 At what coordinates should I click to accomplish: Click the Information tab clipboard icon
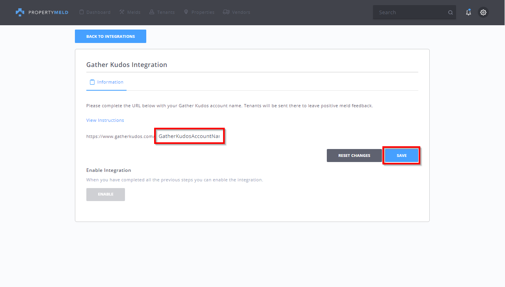(92, 82)
